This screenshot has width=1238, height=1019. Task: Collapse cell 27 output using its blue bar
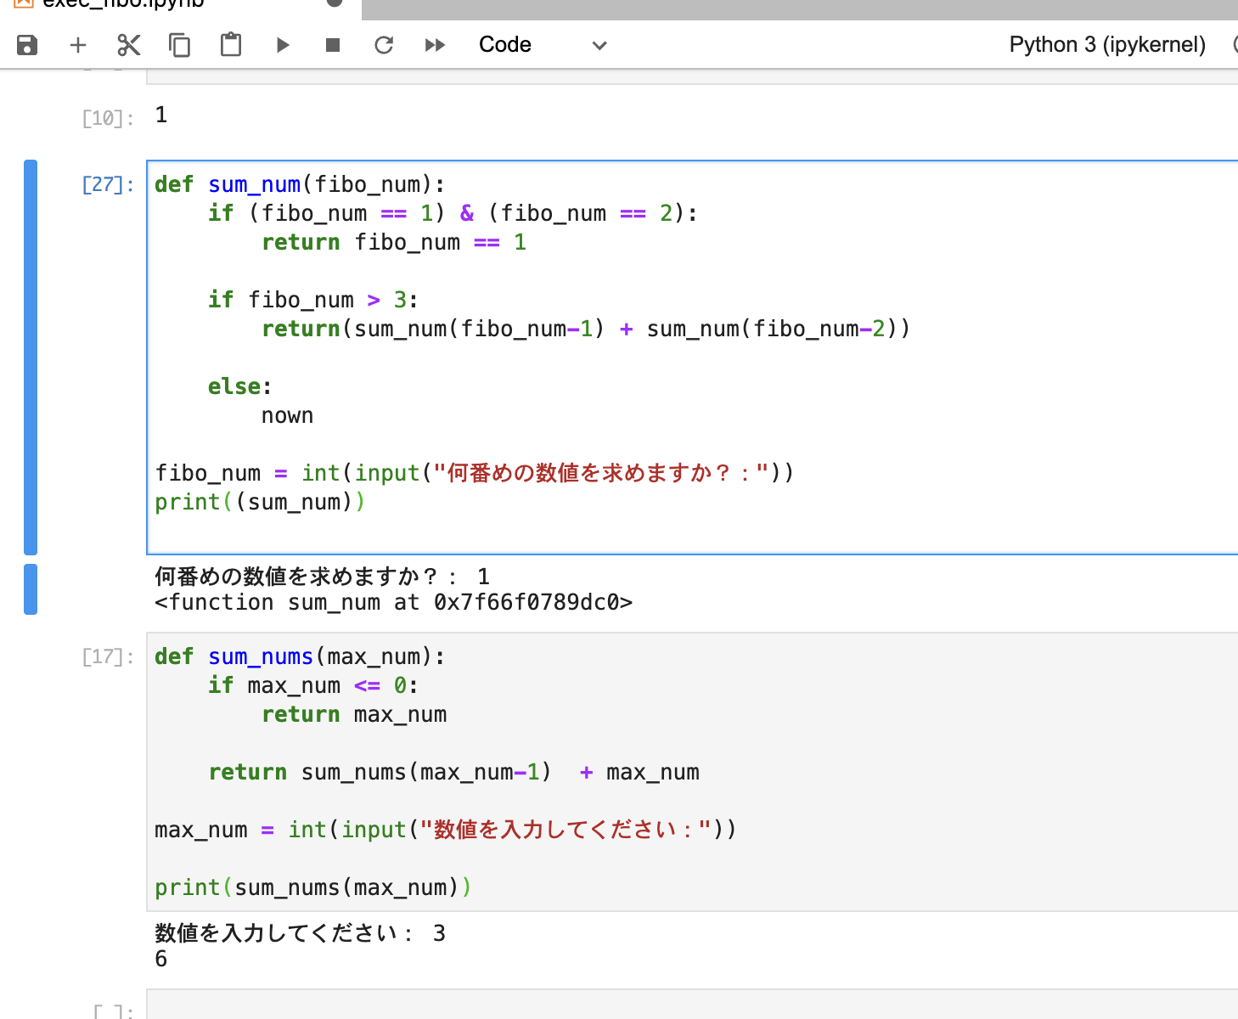[x=31, y=588]
